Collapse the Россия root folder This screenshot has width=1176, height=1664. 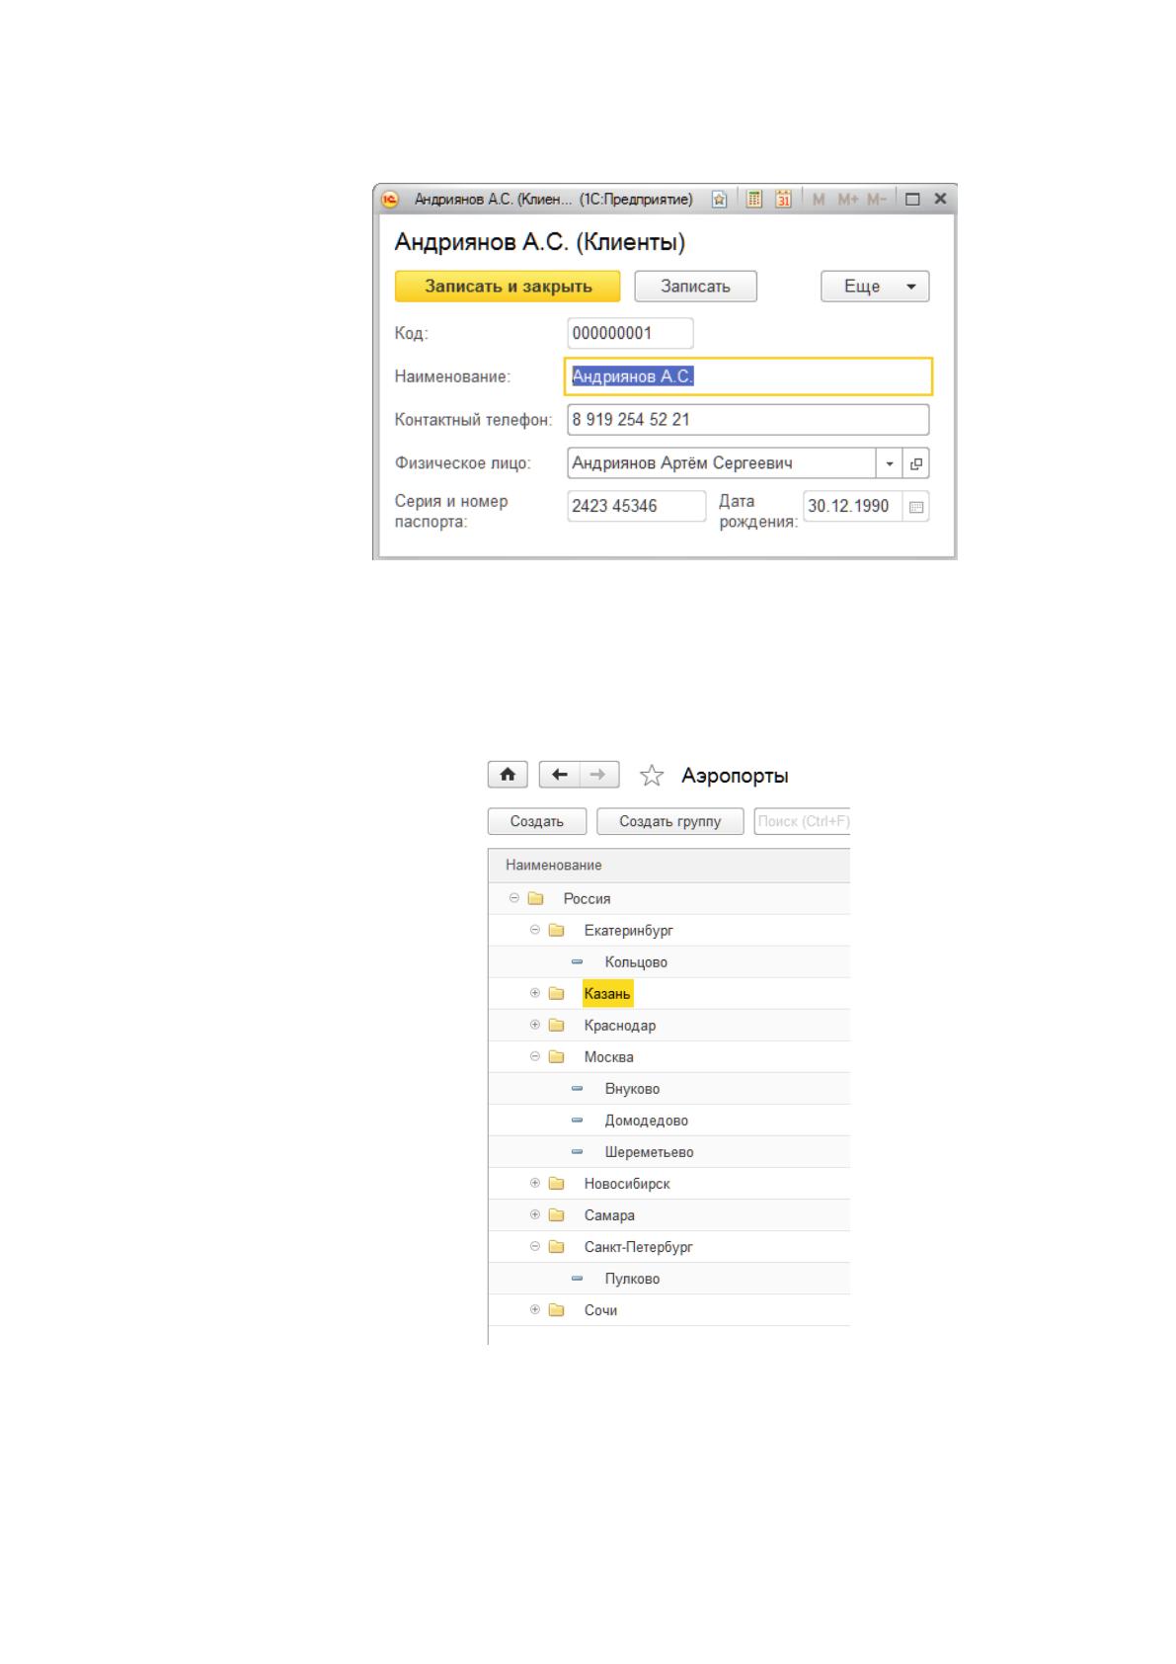pos(514,898)
